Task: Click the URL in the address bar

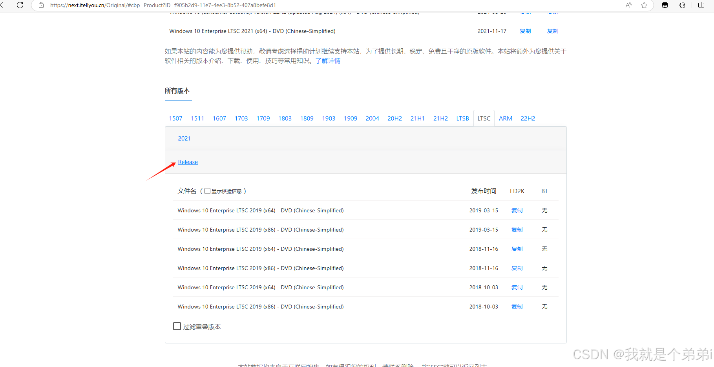Action: [x=163, y=5]
